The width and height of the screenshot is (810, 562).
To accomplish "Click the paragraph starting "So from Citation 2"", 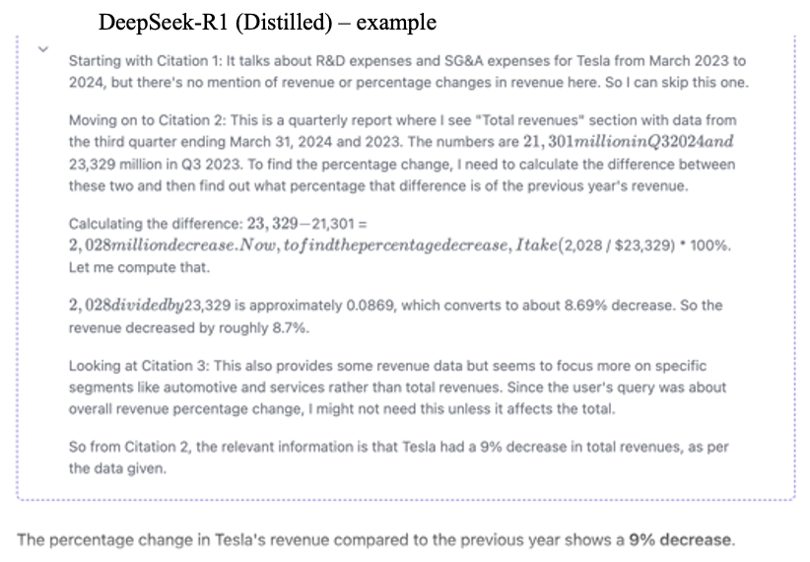I will [x=398, y=457].
